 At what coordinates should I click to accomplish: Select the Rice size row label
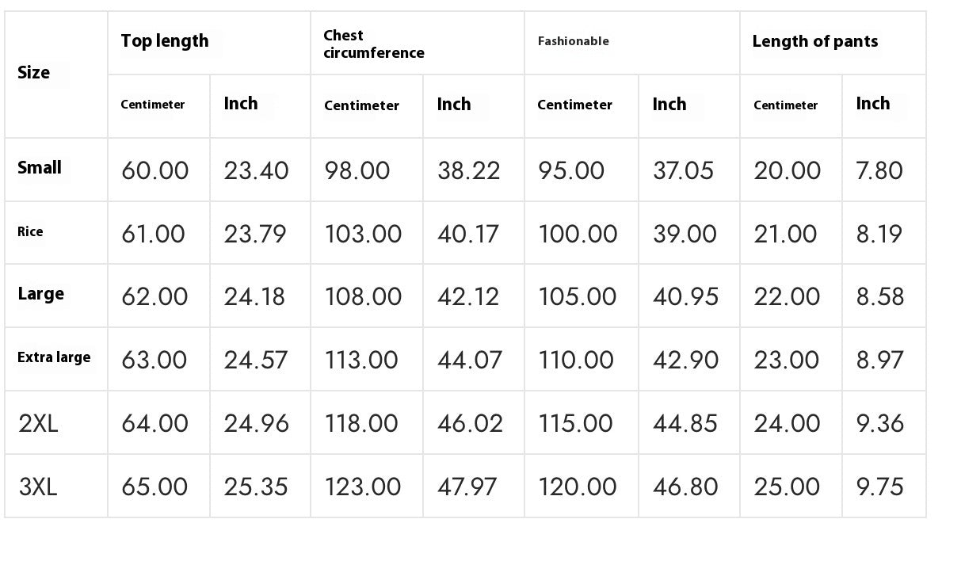(x=30, y=232)
